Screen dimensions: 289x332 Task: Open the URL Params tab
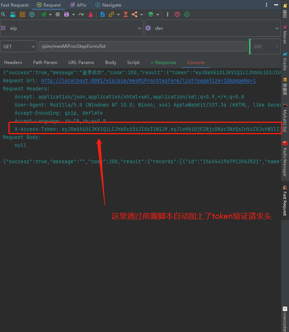[81, 63]
